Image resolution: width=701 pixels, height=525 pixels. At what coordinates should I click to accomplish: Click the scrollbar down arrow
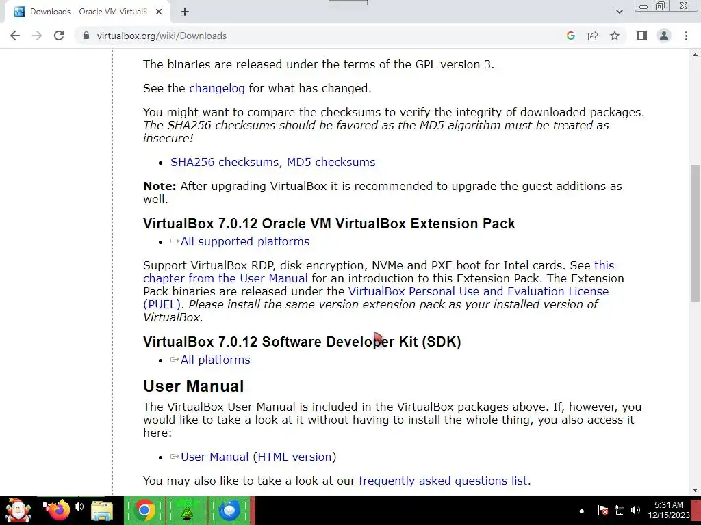pyautogui.click(x=696, y=490)
